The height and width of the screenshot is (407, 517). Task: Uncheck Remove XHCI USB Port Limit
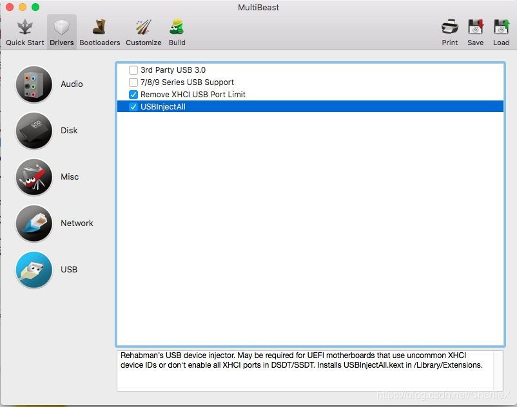pyautogui.click(x=133, y=95)
